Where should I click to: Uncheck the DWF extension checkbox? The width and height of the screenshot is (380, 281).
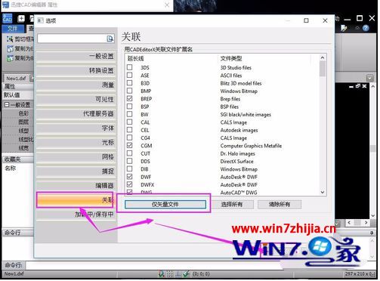click(x=130, y=177)
